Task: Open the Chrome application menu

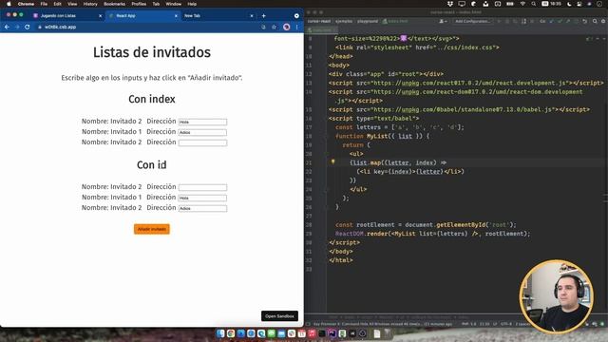Action: point(26,4)
